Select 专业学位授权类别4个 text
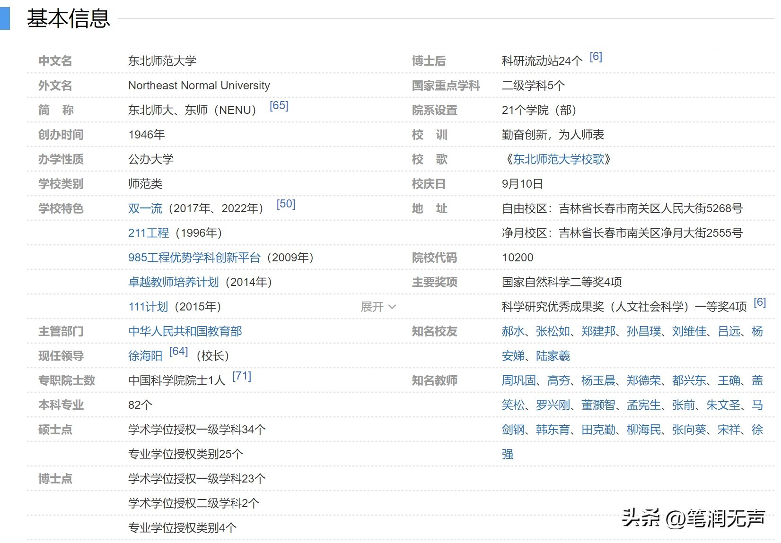The width and height of the screenshot is (781, 543). coord(183,528)
